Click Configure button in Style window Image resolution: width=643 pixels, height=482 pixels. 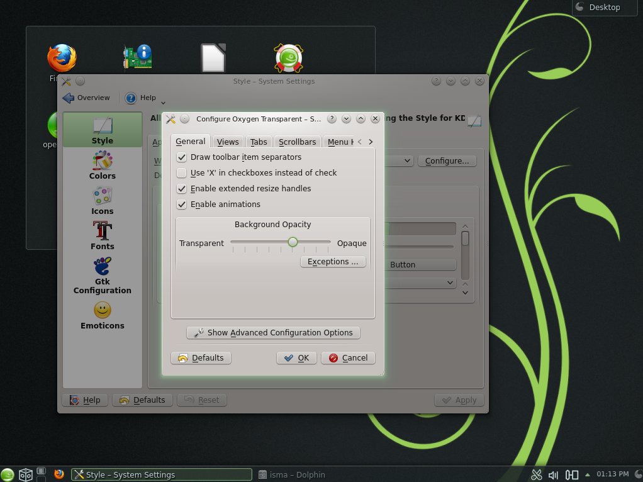[x=447, y=161]
